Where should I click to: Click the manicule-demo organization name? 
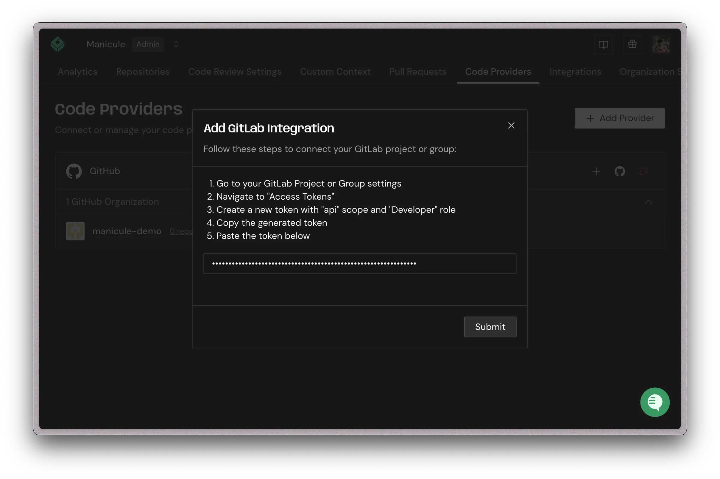click(127, 231)
